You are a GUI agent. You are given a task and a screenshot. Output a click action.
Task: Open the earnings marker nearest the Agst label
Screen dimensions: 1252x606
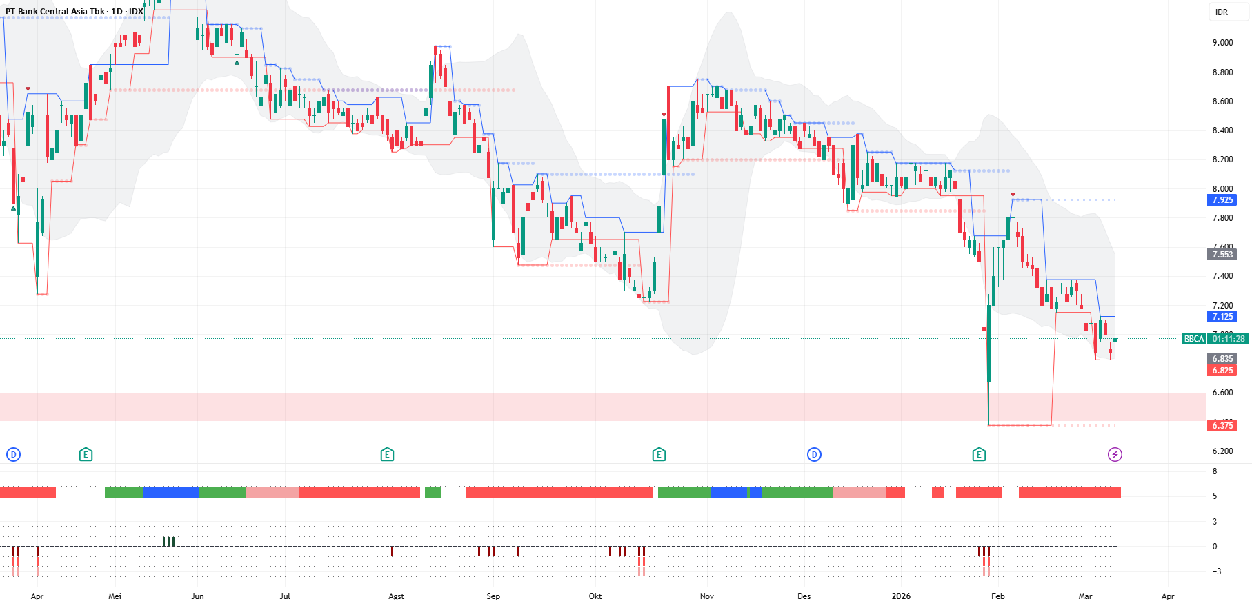point(387,454)
